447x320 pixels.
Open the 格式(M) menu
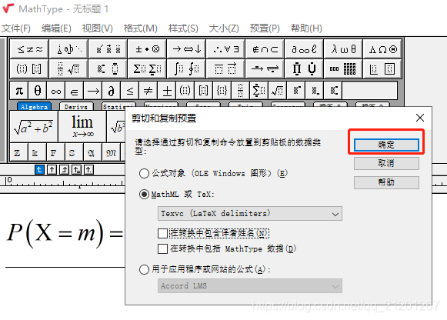click(140, 28)
